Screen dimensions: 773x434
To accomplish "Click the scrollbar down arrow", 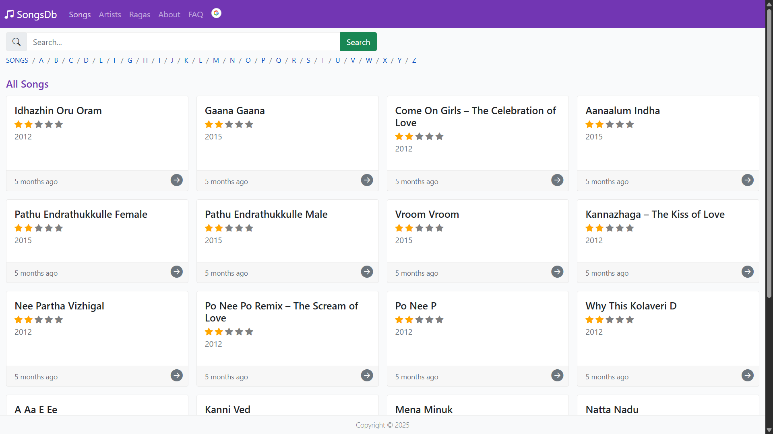I will [x=769, y=430].
